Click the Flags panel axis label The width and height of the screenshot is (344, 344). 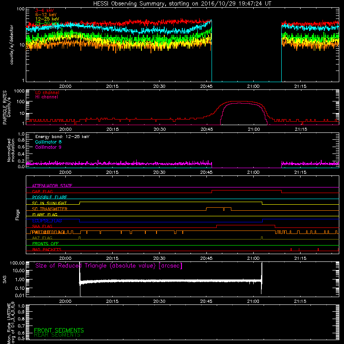click(18, 215)
